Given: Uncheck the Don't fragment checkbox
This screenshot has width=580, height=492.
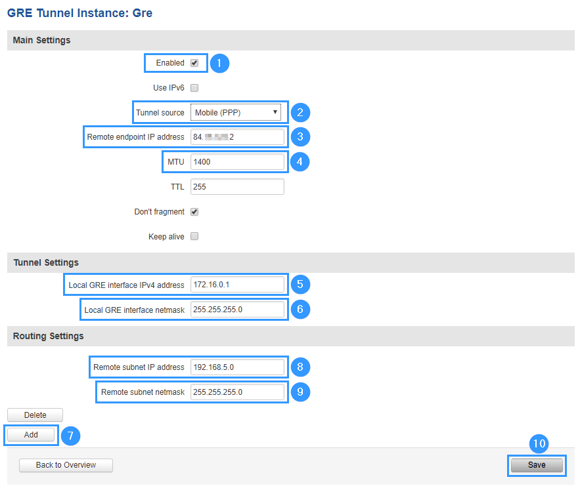Looking at the screenshot, I should point(194,212).
